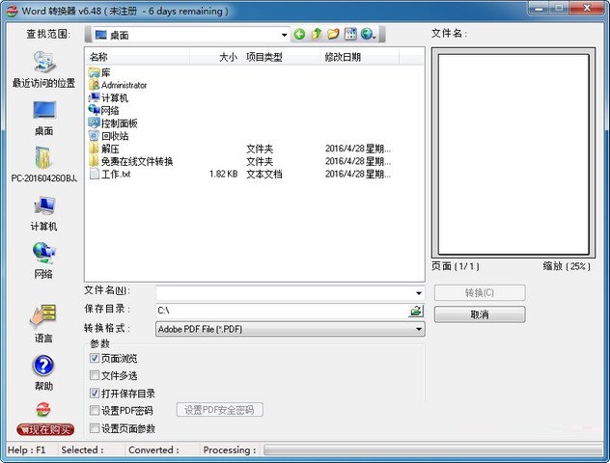Click the Processing progress bar
This screenshot has height=463, width=610.
[x=432, y=450]
